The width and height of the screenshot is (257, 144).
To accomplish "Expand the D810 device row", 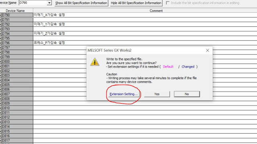I will tap(1, 108).
